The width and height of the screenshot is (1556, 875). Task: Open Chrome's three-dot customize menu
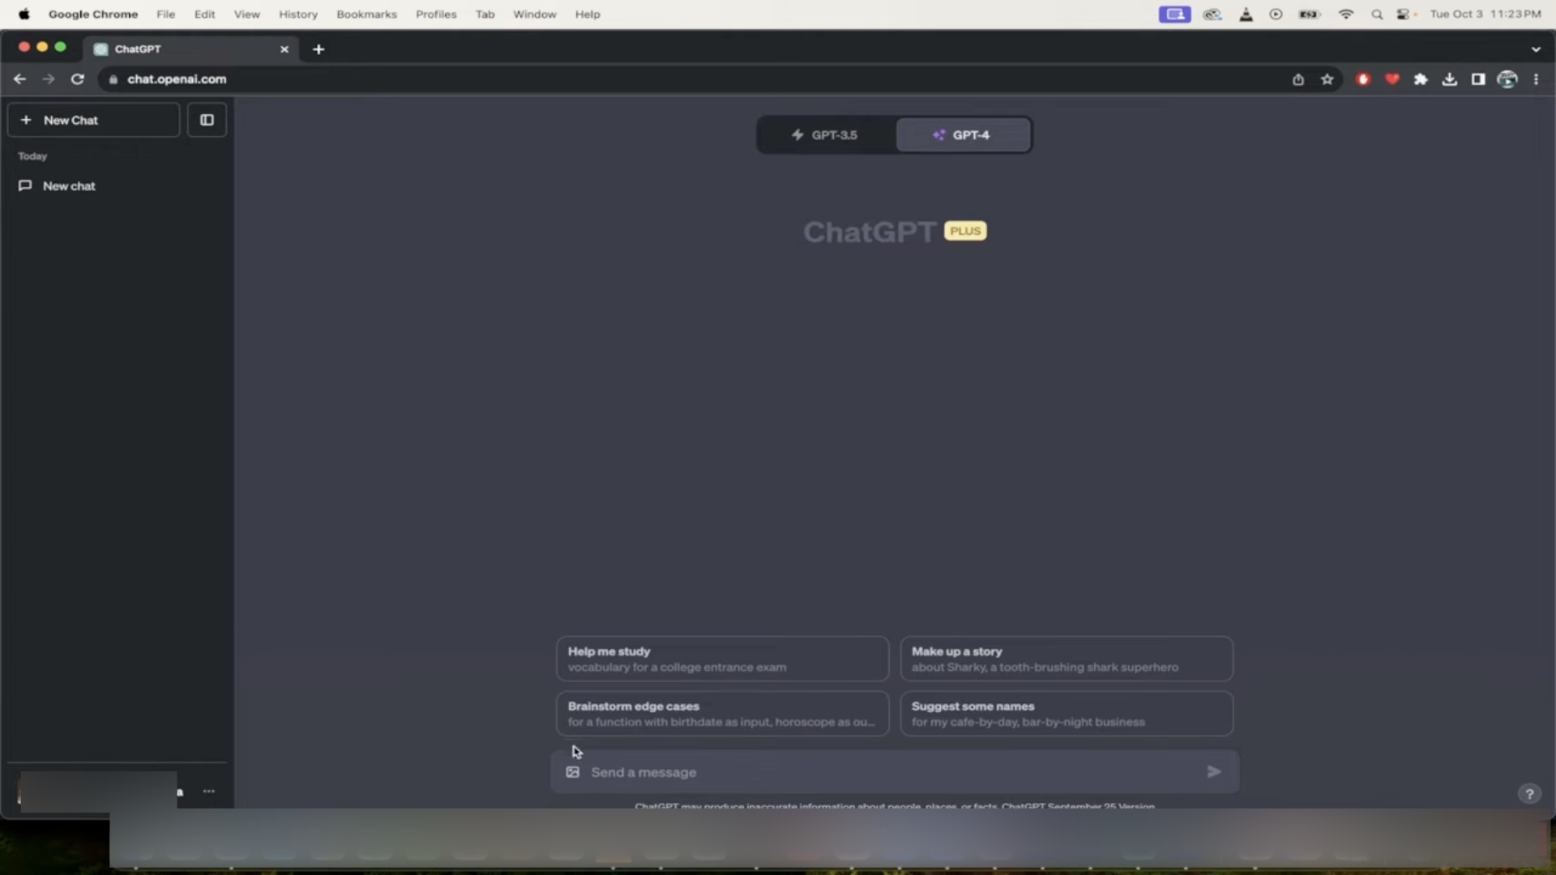(x=1536, y=79)
